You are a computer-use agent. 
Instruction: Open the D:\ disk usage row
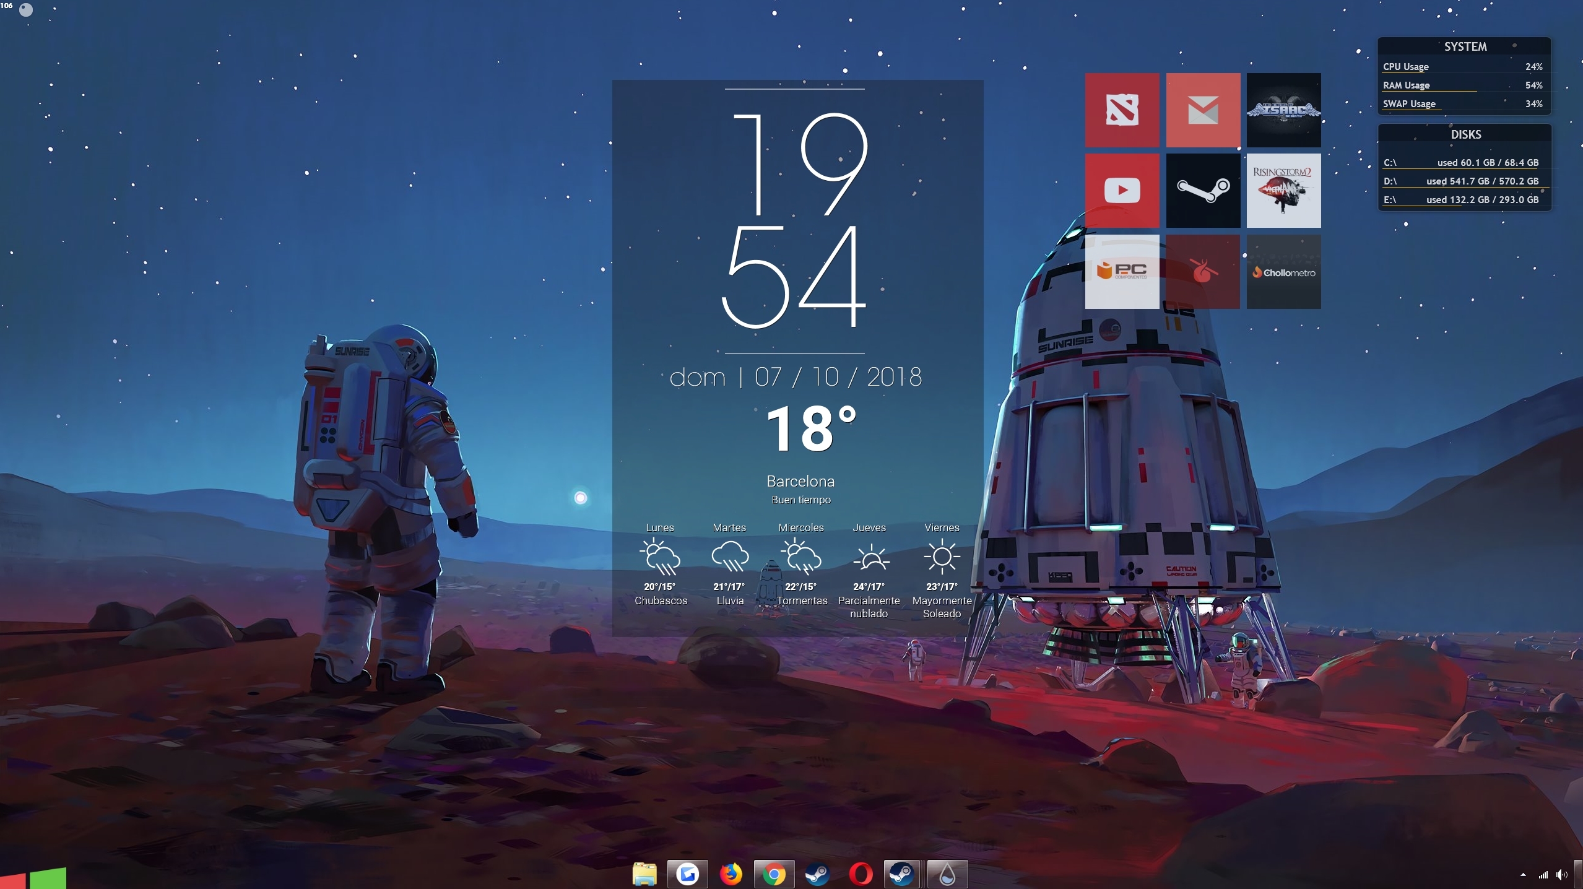tap(1461, 181)
